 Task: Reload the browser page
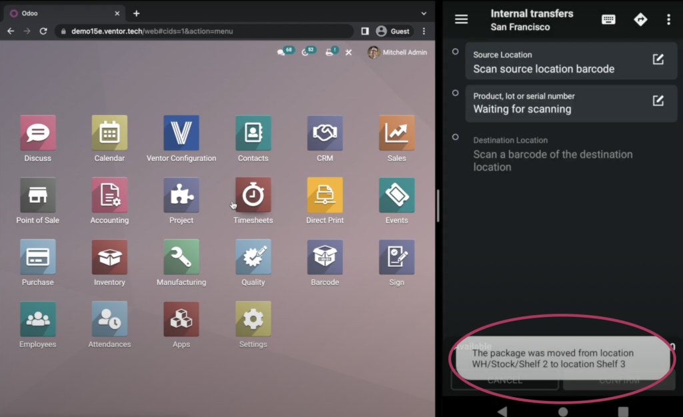click(43, 31)
